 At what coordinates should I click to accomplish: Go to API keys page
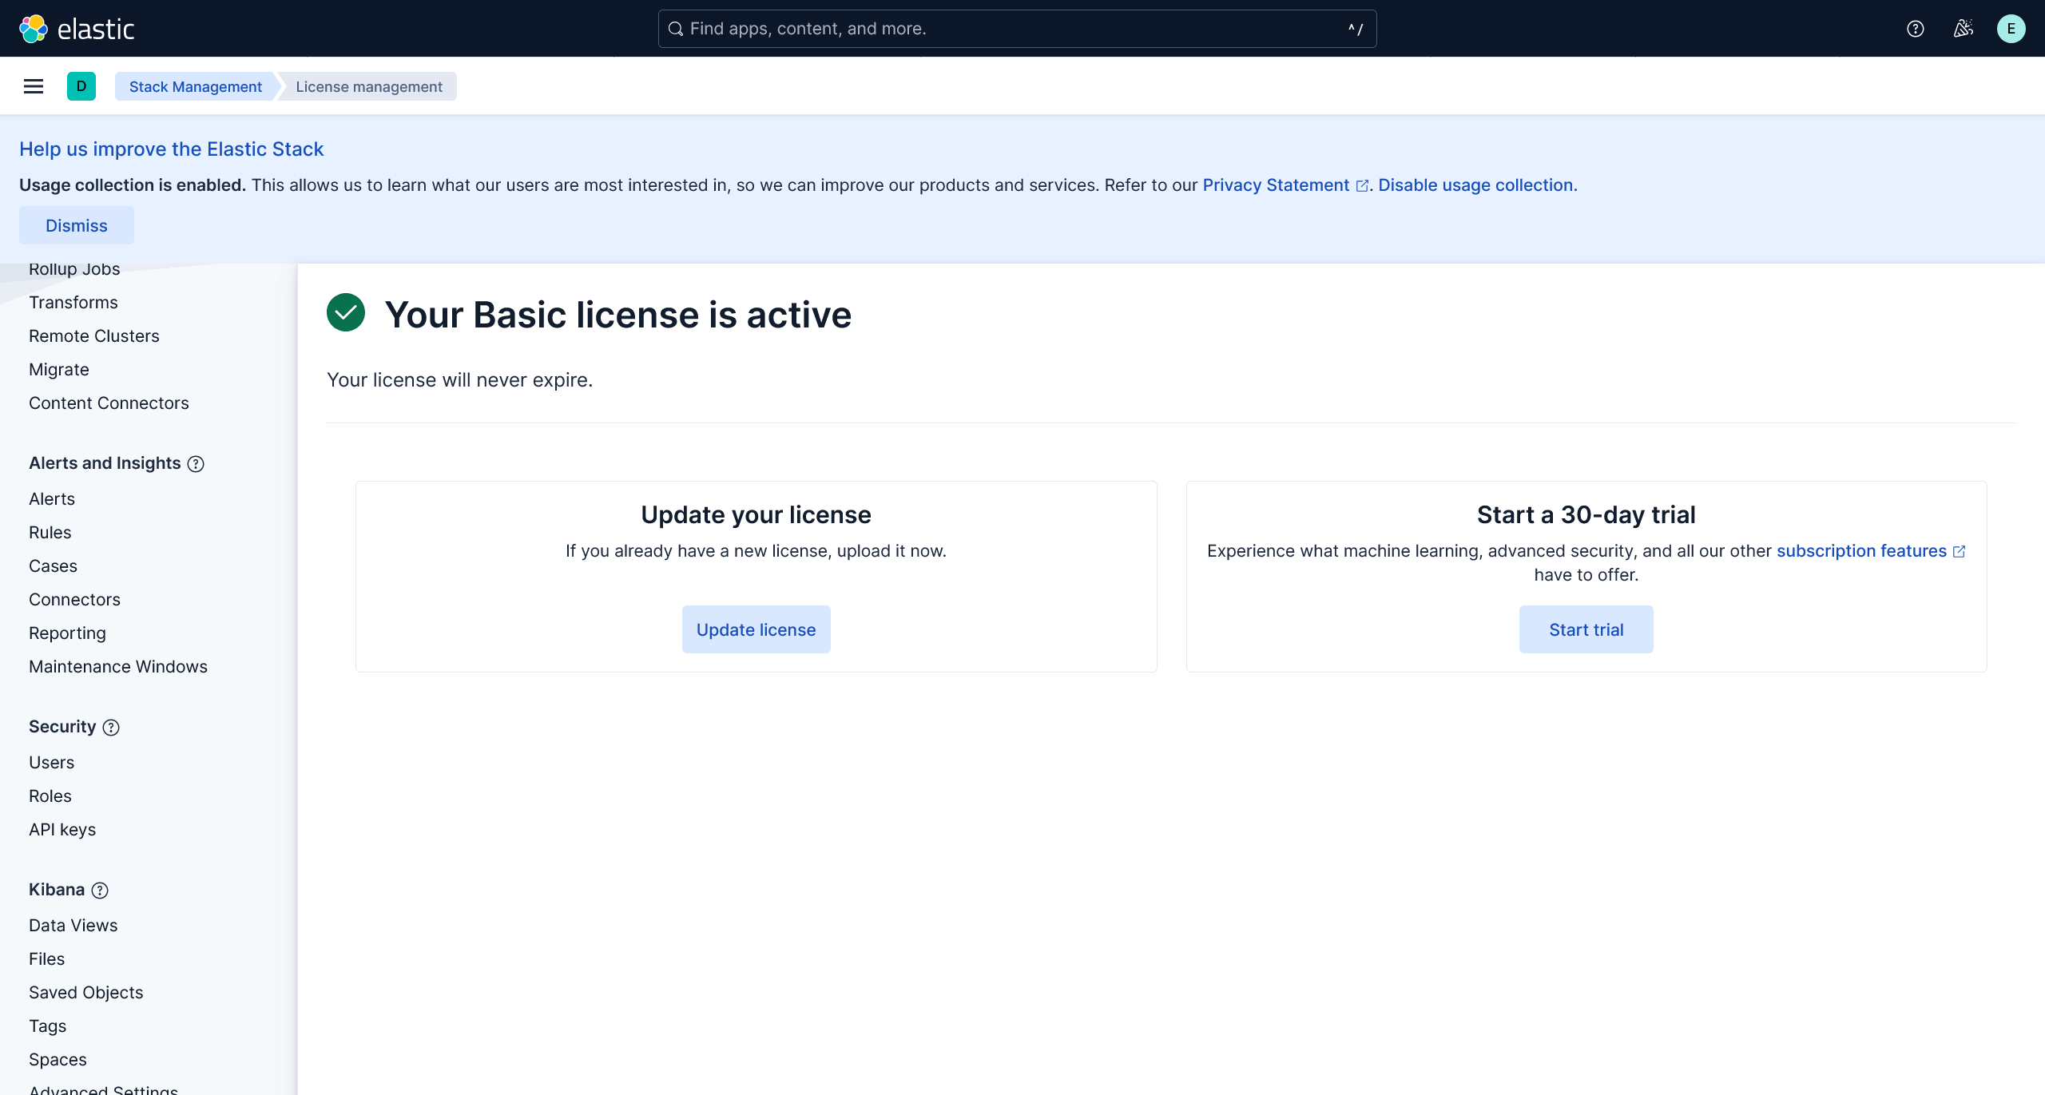coord(62,829)
